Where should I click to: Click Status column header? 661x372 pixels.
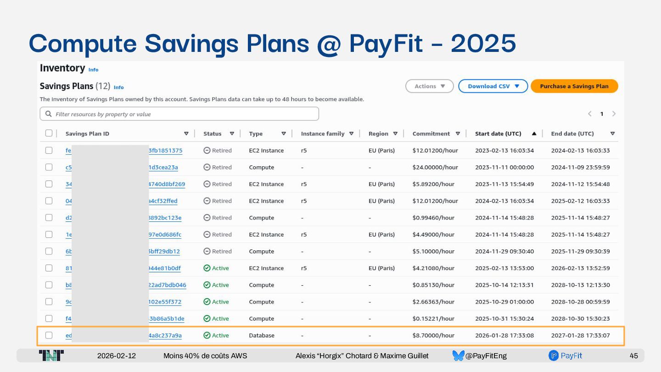pos(213,134)
